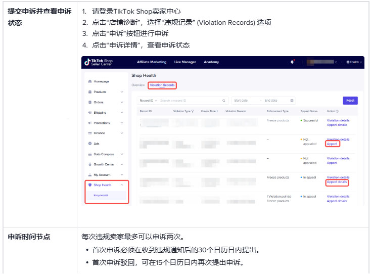
Task: Expand the Finance menu chevron
Action: coord(122,133)
